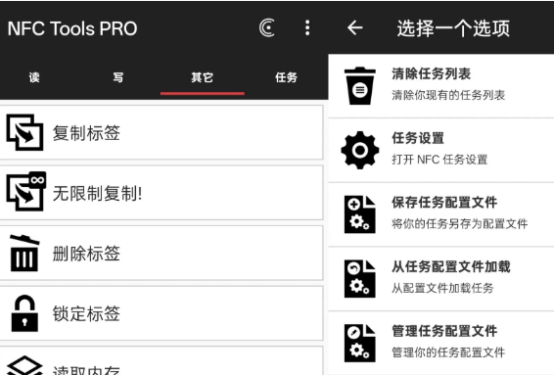Switch to the 写 tab
Image resolution: width=554 pixels, height=375 pixels.
118,77
